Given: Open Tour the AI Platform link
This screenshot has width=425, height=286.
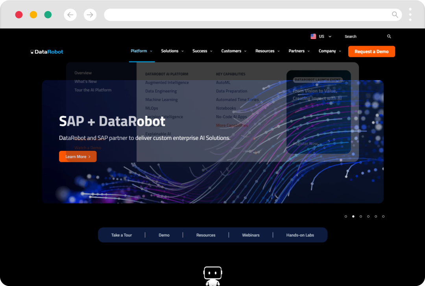Looking at the screenshot, I should coord(93,90).
